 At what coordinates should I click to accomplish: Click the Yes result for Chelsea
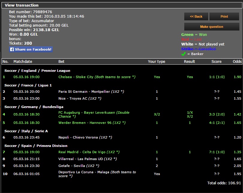pos(190,77)
